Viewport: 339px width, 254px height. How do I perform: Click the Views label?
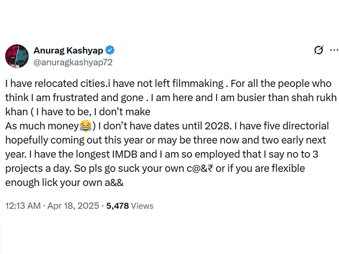pyautogui.click(x=142, y=205)
